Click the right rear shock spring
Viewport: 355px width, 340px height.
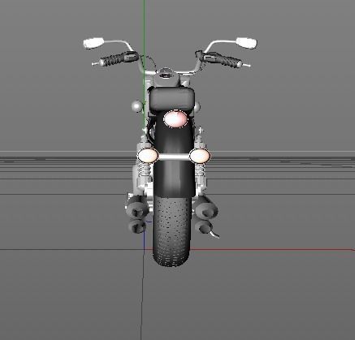(x=201, y=170)
